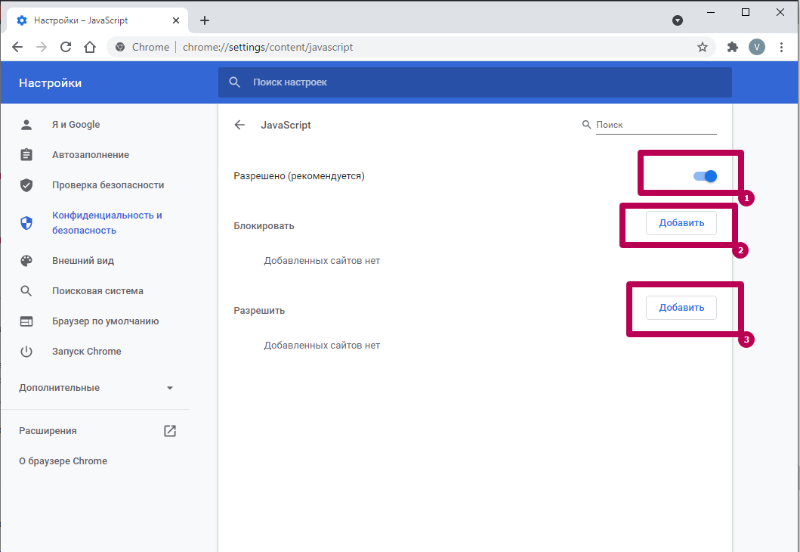Bookmark this page with star icon
The height and width of the screenshot is (552, 800).
click(703, 47)
